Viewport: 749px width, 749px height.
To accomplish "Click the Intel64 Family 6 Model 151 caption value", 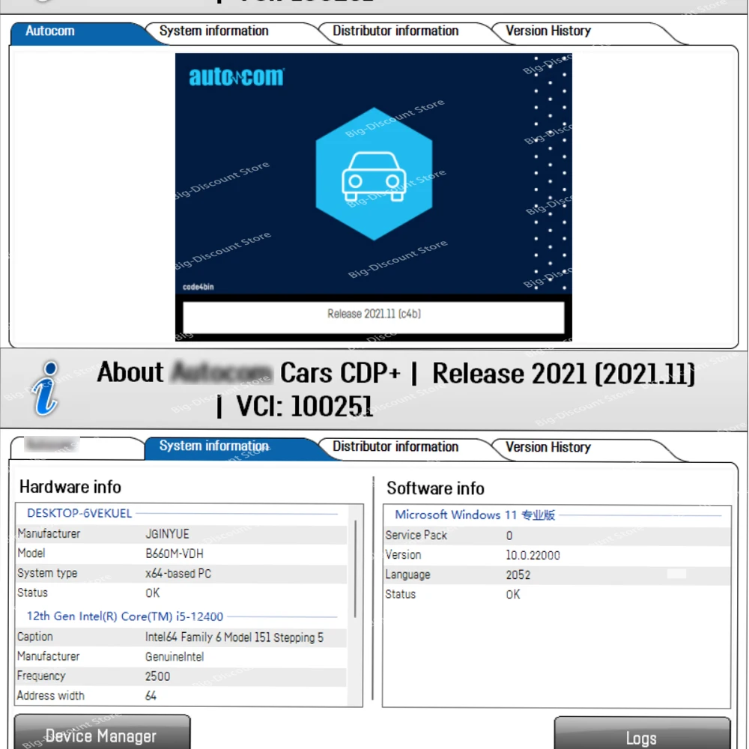I will pos(234,637).
